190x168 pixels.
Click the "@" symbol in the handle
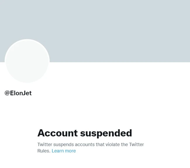[x=7, y=93]
